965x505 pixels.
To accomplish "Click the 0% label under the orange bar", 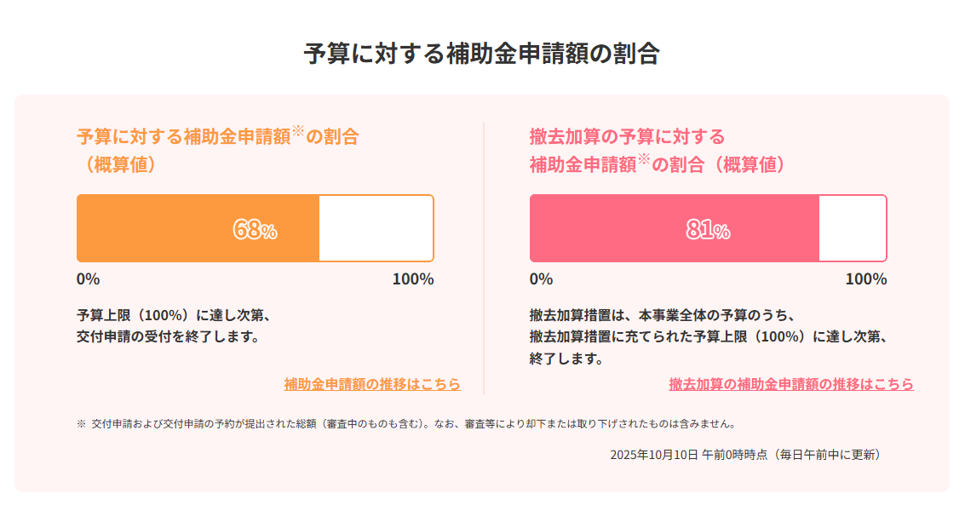I will pos(89,279).
